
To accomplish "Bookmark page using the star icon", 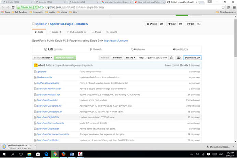I will (x=223, y=7).
